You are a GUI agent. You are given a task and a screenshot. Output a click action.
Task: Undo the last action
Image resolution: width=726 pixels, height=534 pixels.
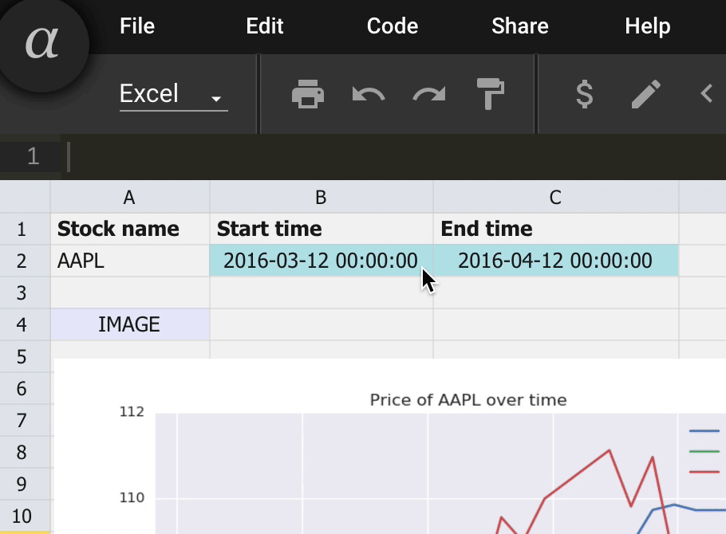click(369, 94)
